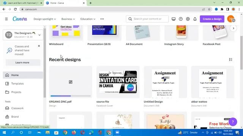
Task: Click Create a design button
Action: click(212, 19)
